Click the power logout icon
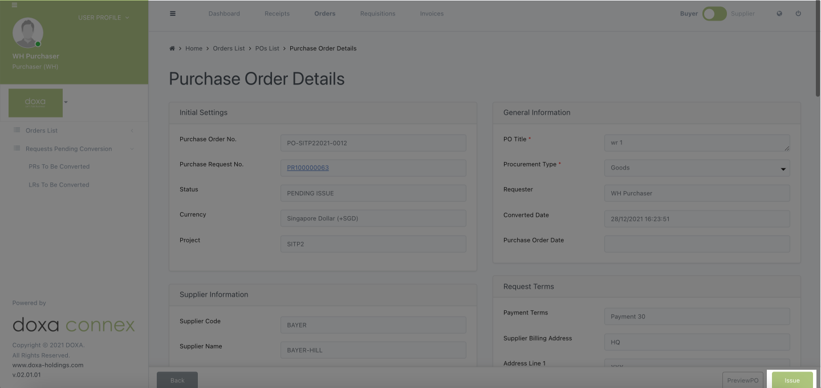This screenshot has height=388, width=821. (798, 14)
